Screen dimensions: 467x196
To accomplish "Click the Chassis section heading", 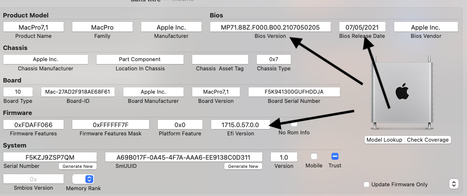I will click(x=15, y=48).
